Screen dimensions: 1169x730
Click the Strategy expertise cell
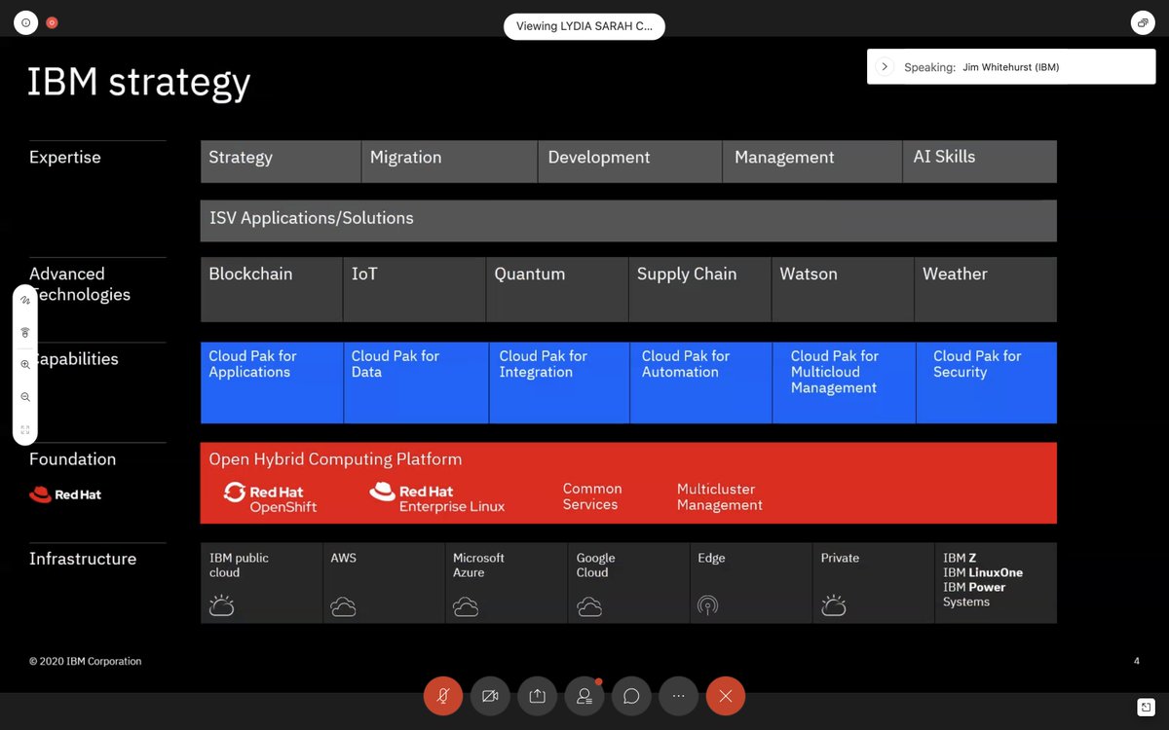pyautogui.click(x=281, y=162)
